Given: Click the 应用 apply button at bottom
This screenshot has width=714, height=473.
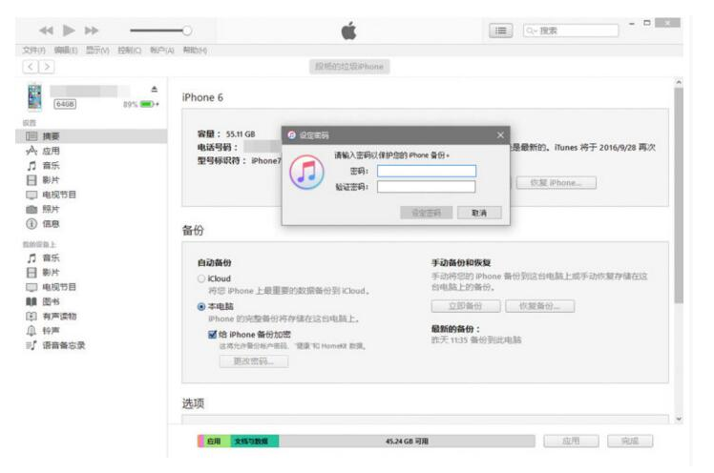Looking at the screenshot, I should pyautogui.click(x=571, y=442).
